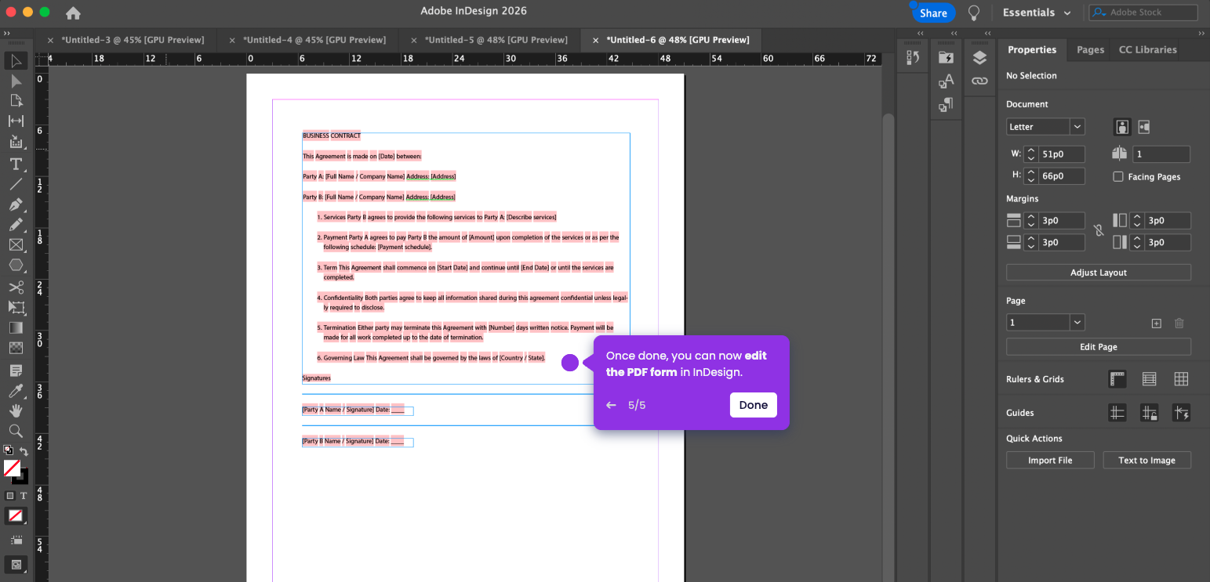Toggle the margins link chain icon

pos(1099,232)
